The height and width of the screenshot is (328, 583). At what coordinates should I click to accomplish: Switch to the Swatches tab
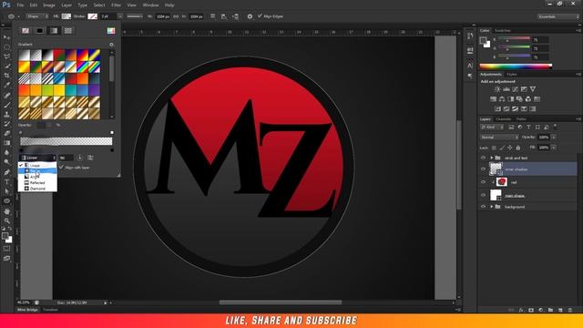click(503, 30)
